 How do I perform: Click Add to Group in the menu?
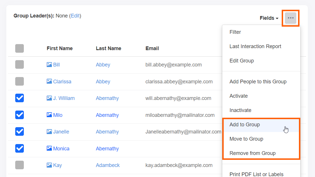[245, 125]
